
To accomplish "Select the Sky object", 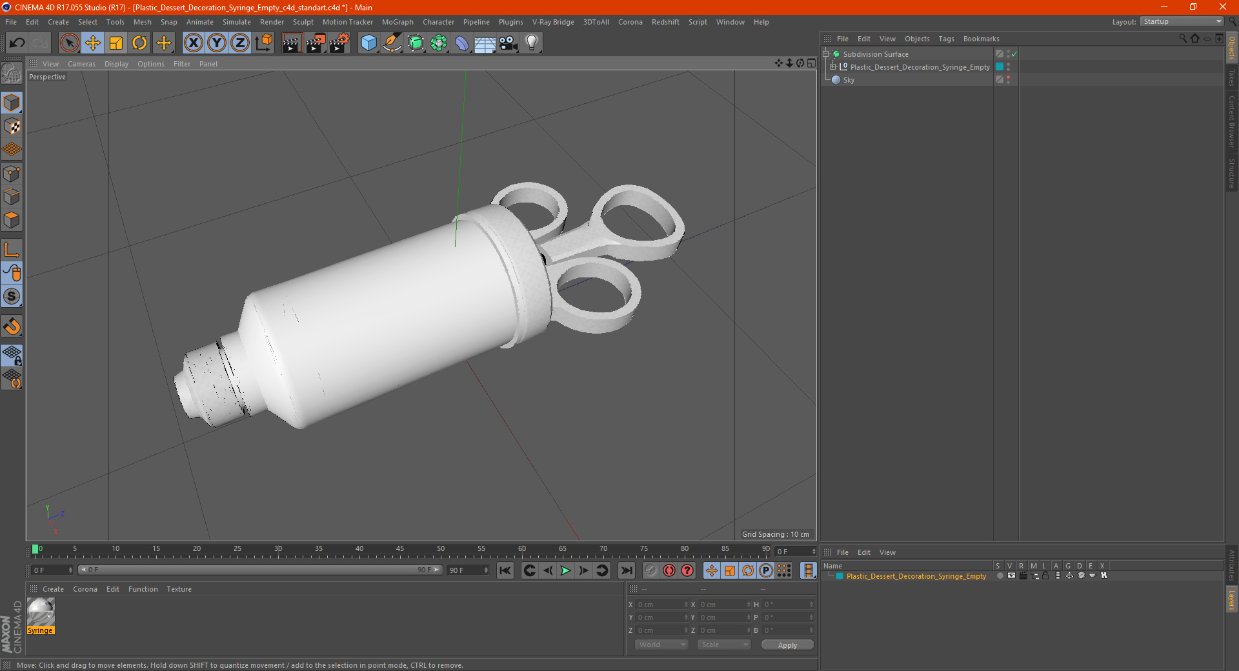I will pos(849,80).
